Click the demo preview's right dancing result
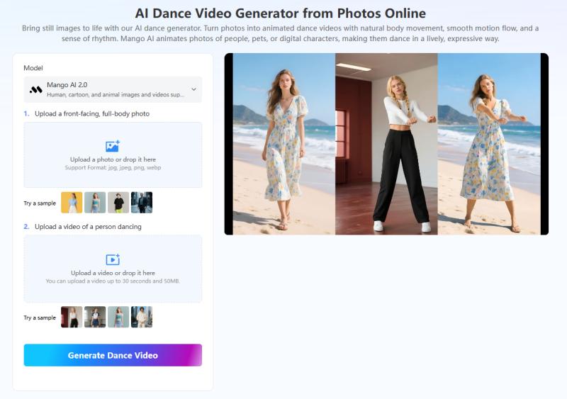 point(488,144)
